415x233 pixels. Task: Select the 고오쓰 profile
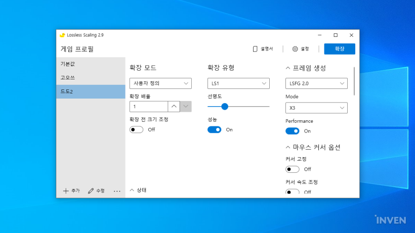click(91, 78)
